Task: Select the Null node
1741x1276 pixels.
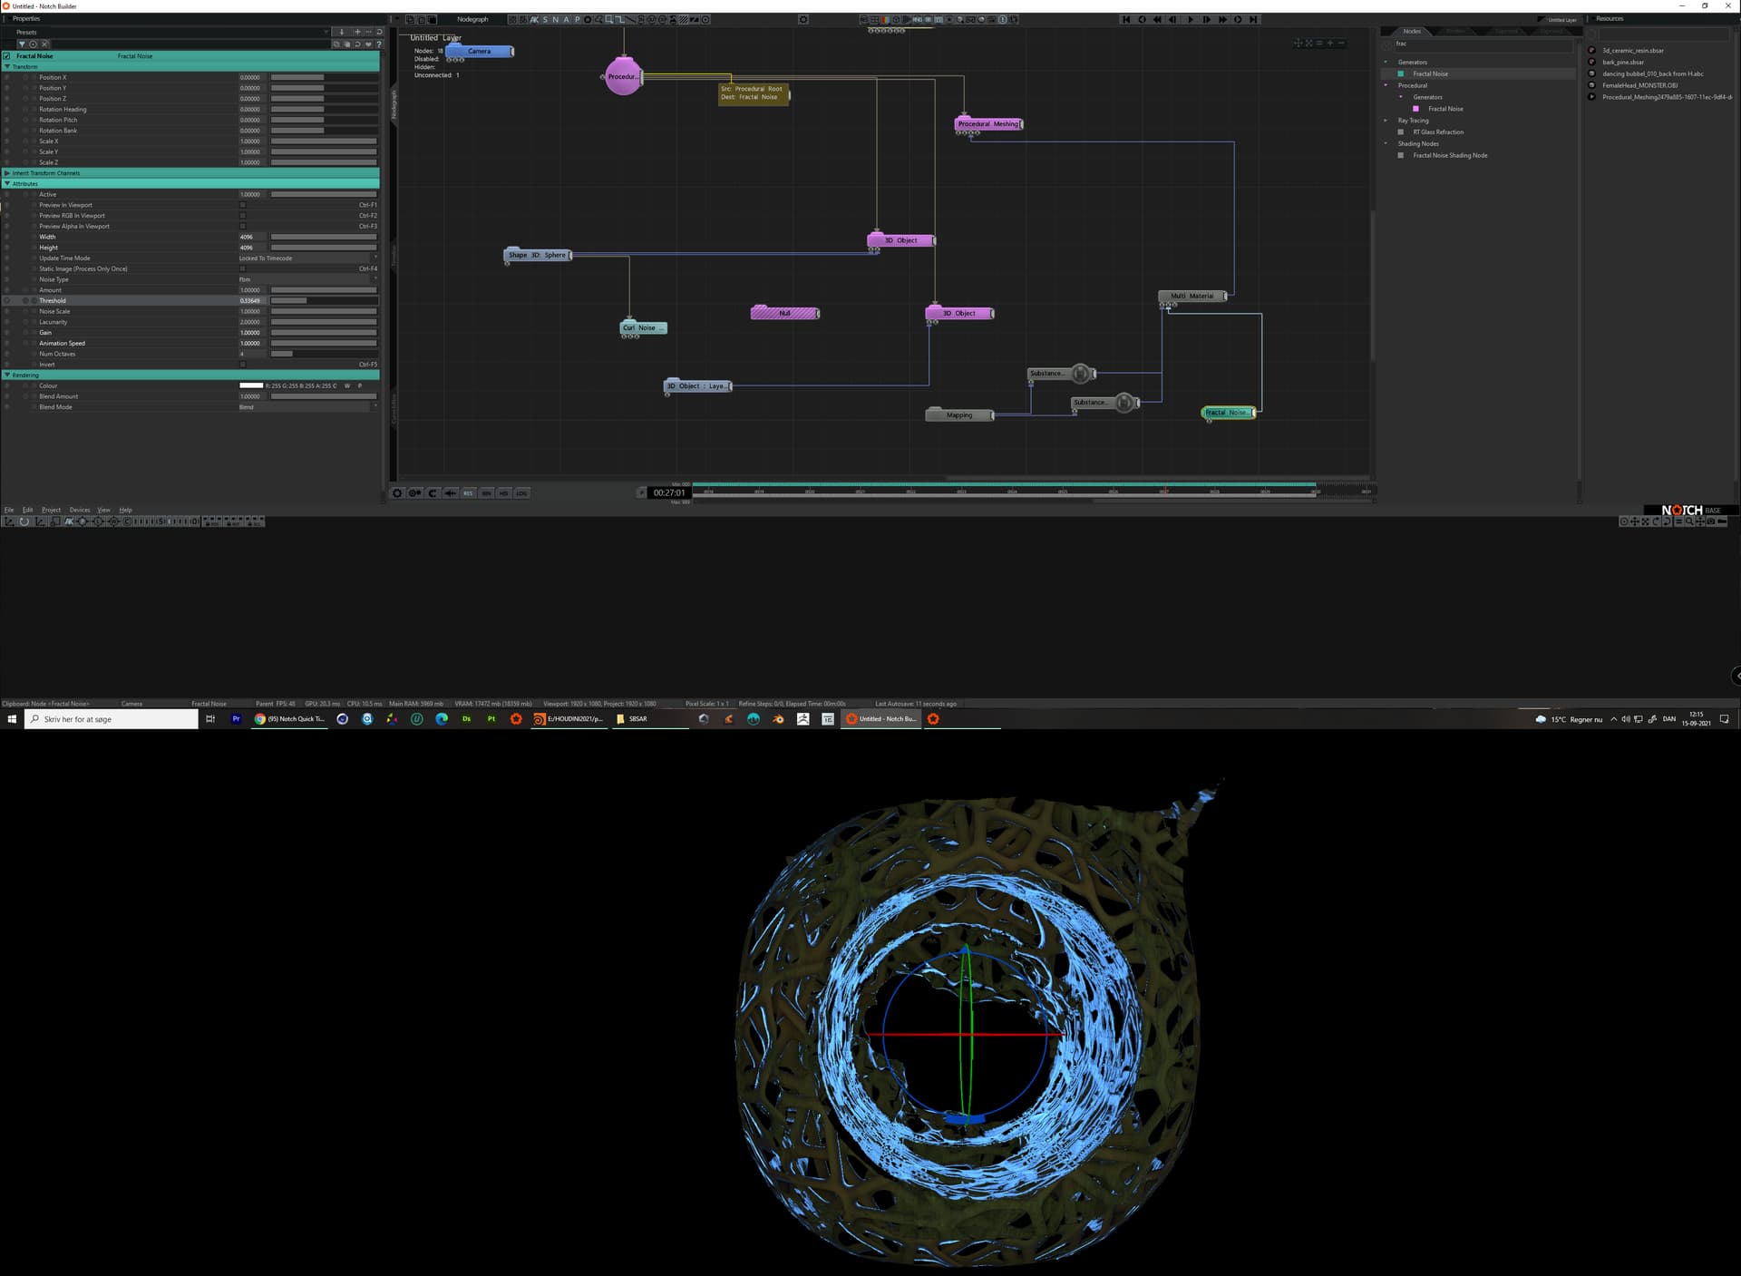Action: (x=785, y=313)
